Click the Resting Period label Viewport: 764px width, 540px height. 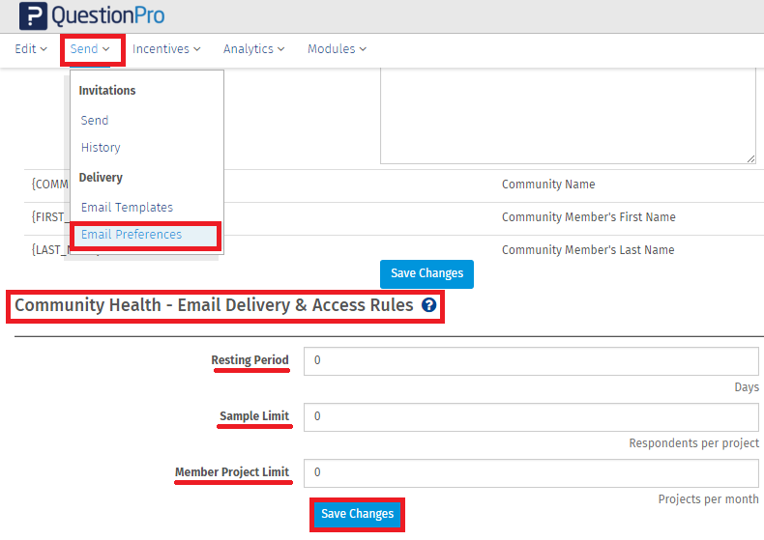[x=250, y=360]
